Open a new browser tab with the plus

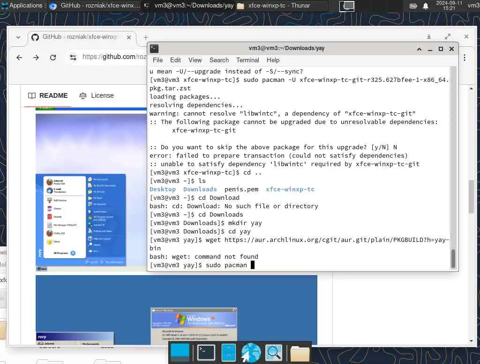[x=146, y=37]
